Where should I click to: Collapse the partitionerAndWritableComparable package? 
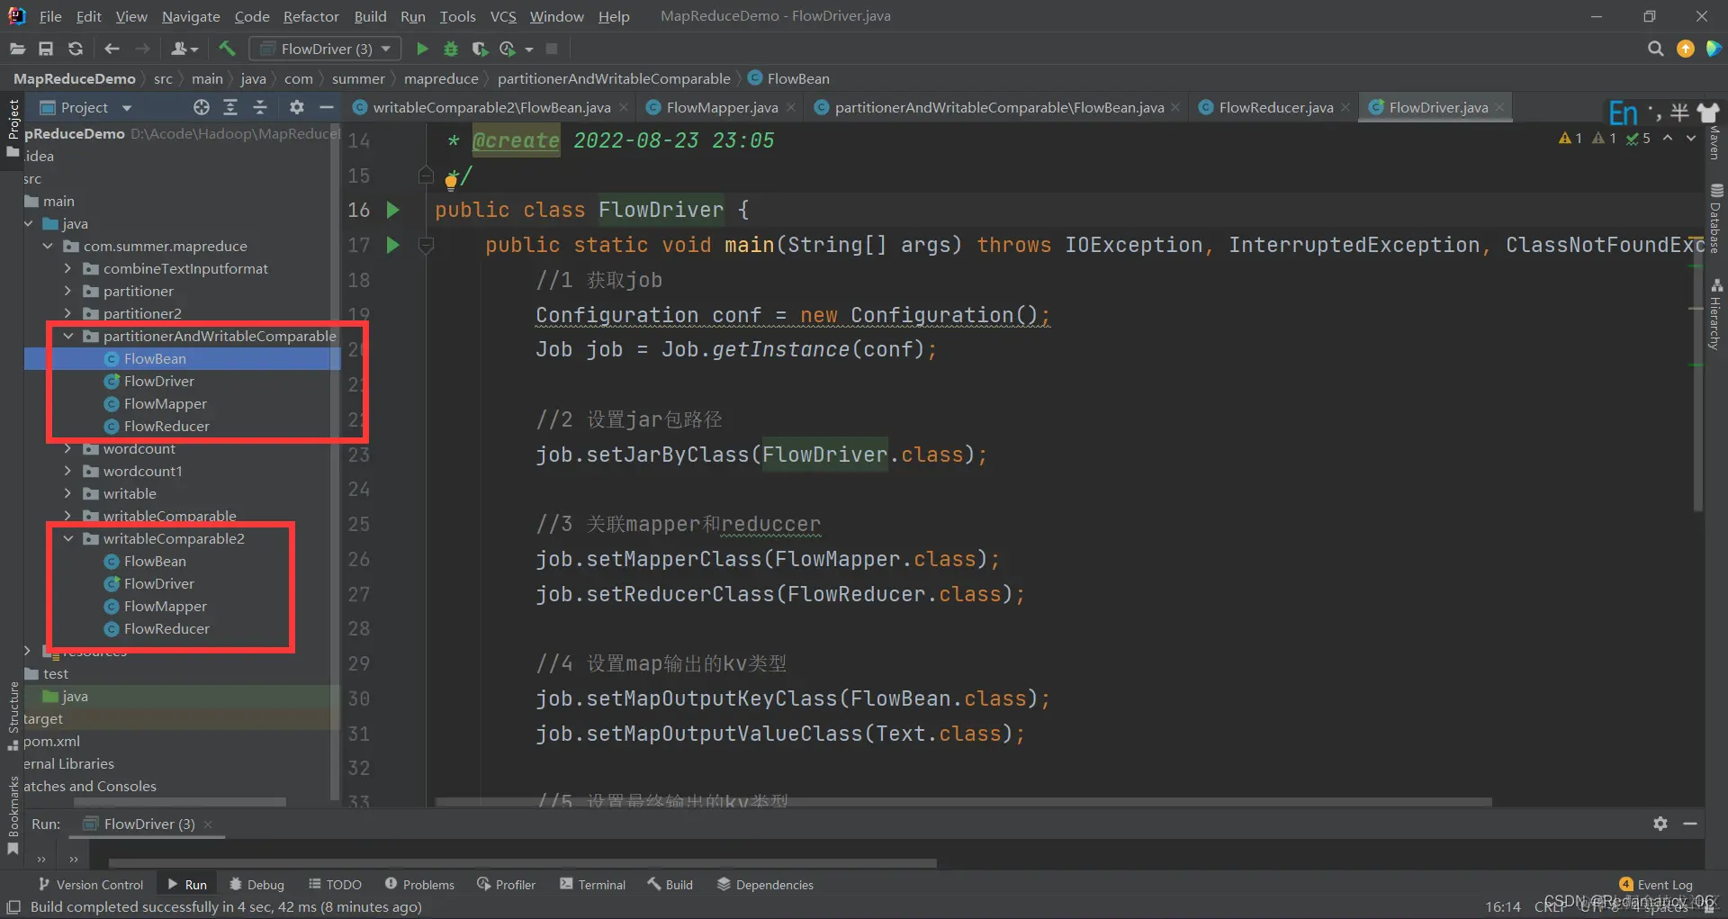68,336
